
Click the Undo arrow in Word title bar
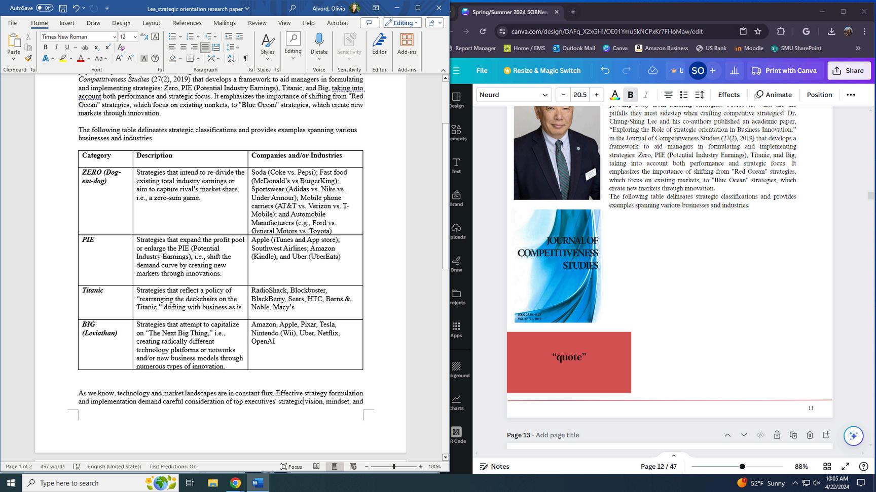pos(76,8)
